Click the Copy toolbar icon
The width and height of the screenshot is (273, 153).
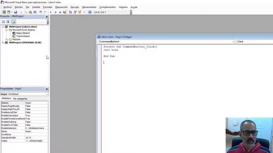click(x=26, y=12)
